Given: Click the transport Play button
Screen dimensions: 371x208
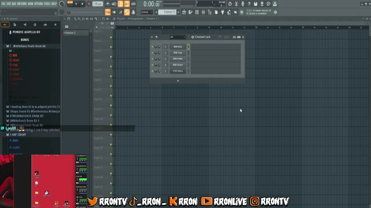Looking at the screenshot, I should click(x=76, y=4).
